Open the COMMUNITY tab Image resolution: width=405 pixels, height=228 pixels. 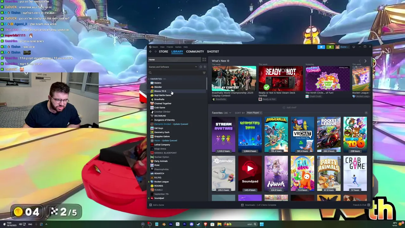click(195, 51)
